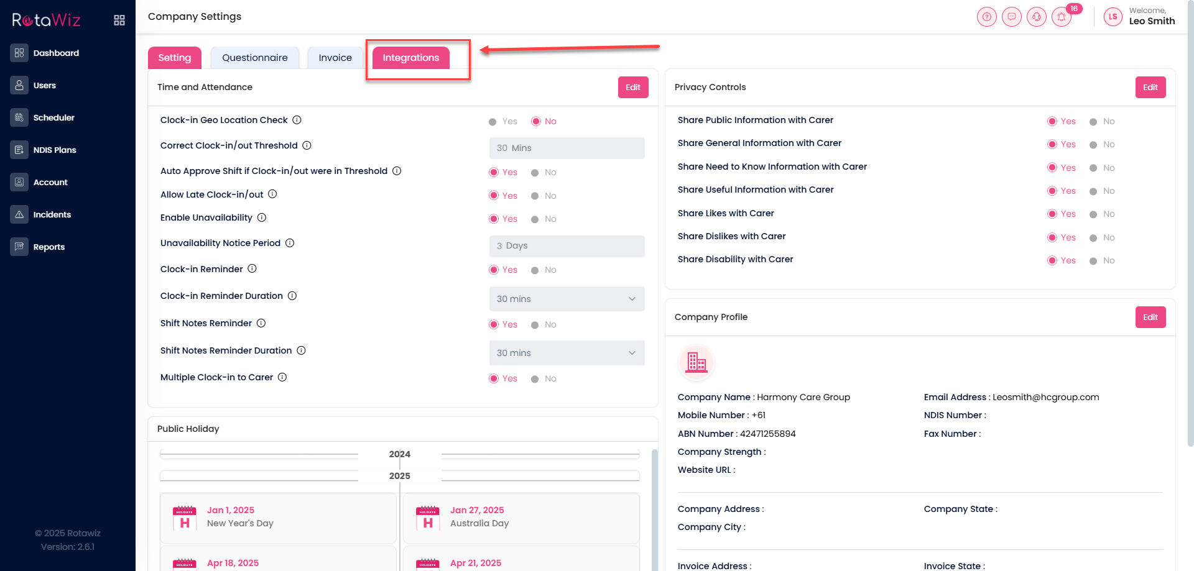The image size is (1194, 571).
Task: Select Yes for Clock-in Geo Location Check
Action: click(493, 122)
